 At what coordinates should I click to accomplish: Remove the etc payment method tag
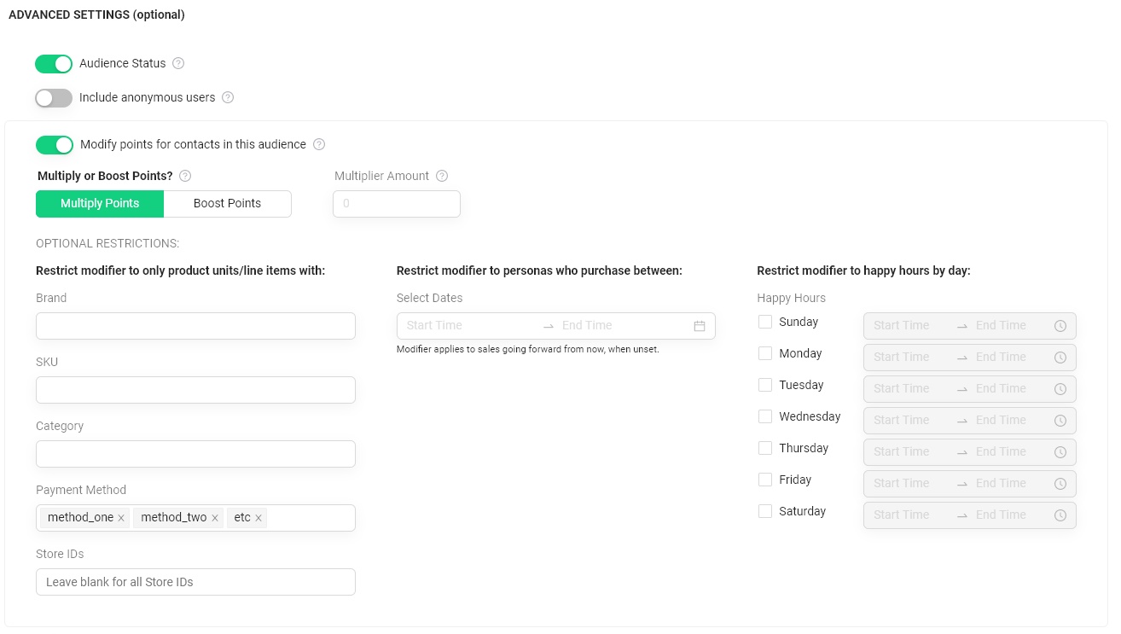260,517
